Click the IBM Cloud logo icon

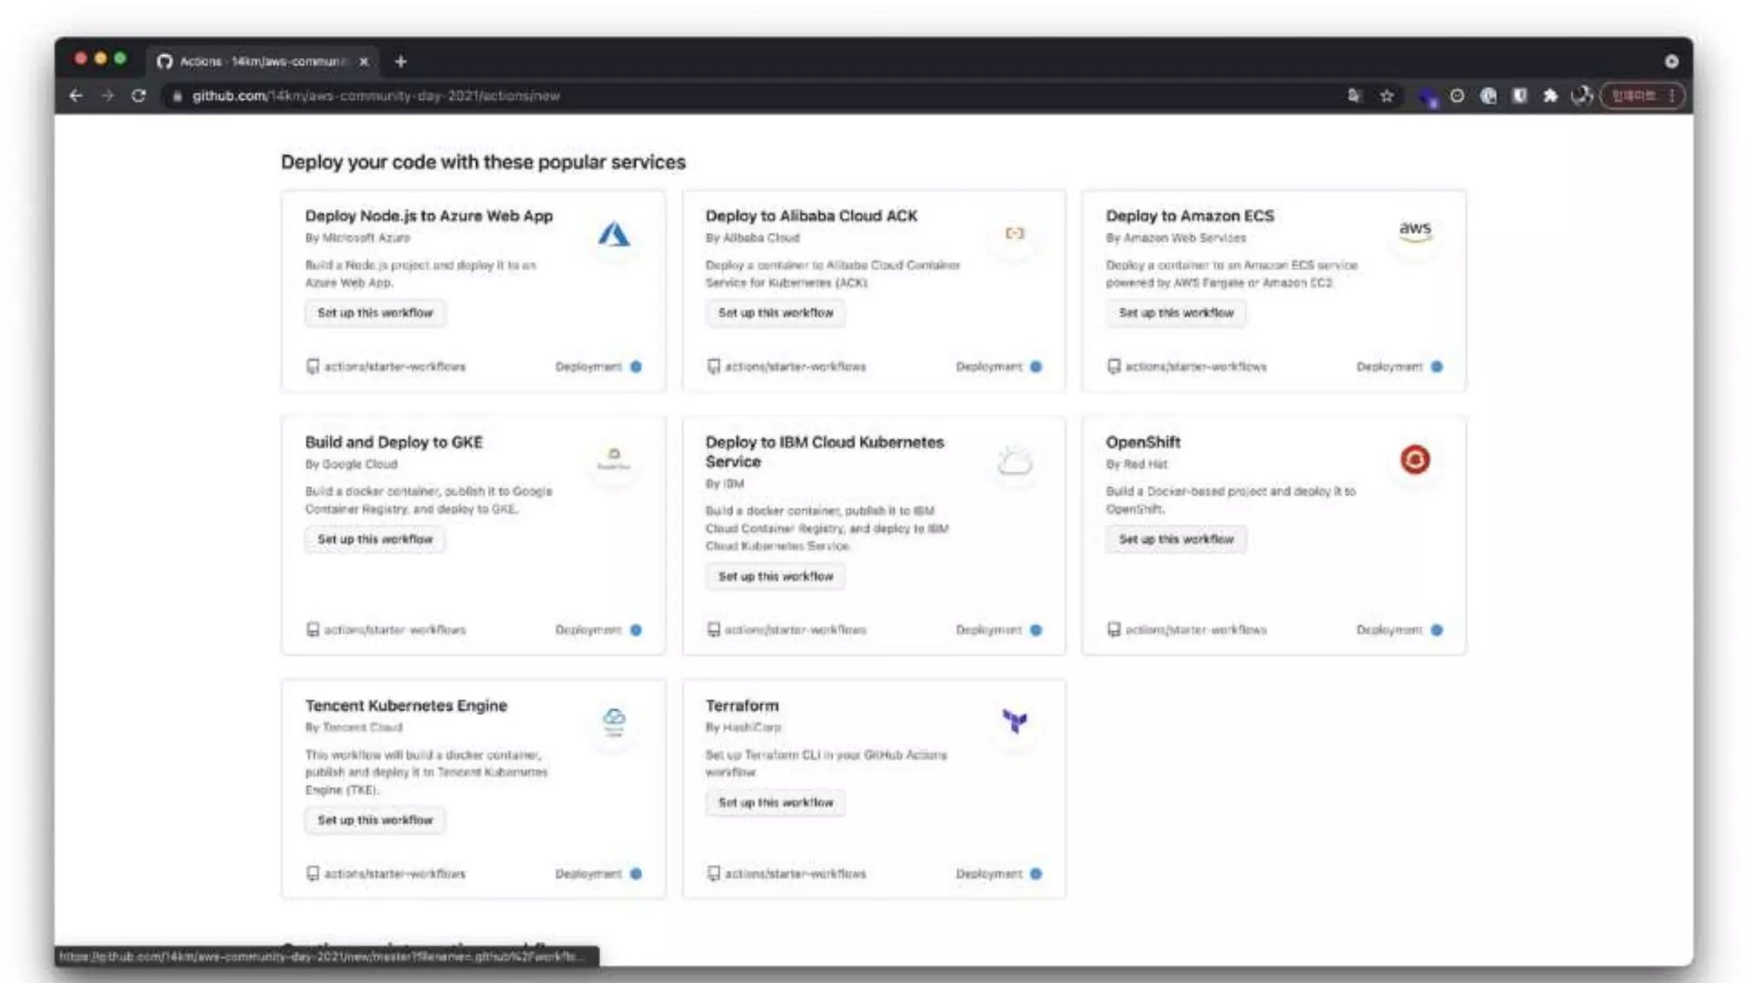coord(1014,462)
